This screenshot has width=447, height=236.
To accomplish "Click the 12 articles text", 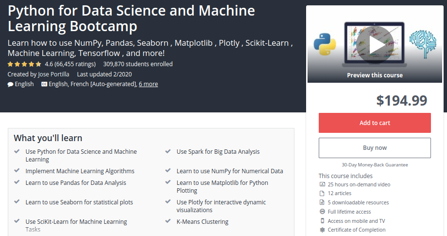I will coord(340,194).
